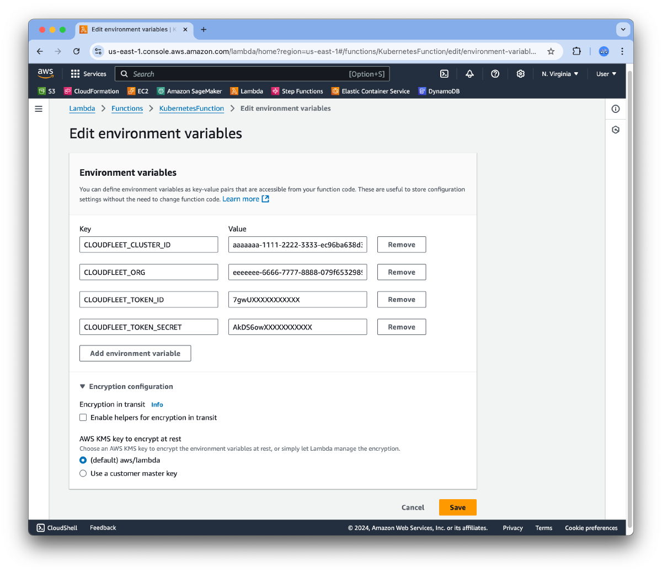Screen dimensions: 662x573
Task: Open the User account dropdown
Action: coord(606,74)
